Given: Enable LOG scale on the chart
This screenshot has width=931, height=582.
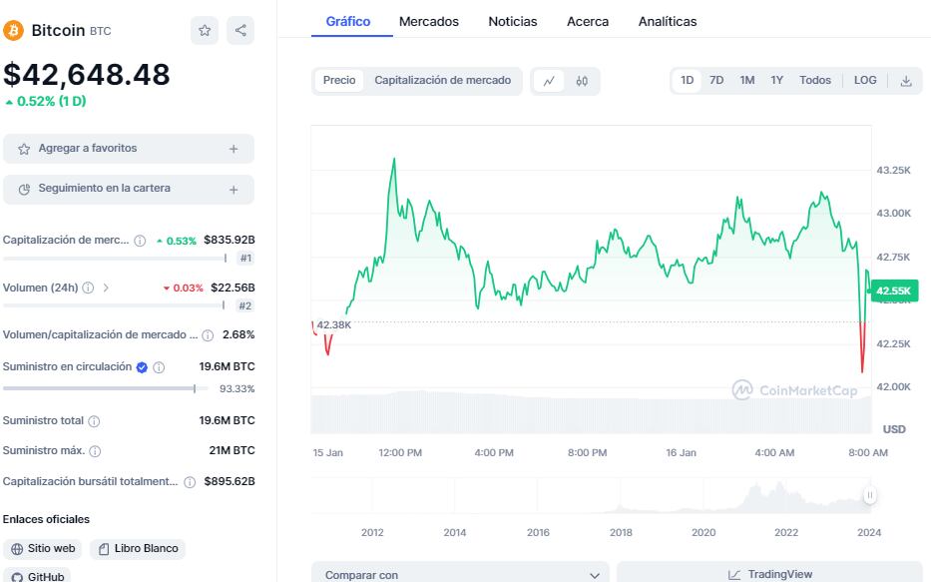Looking at the screenshot, I should click(x=865, y=80).
